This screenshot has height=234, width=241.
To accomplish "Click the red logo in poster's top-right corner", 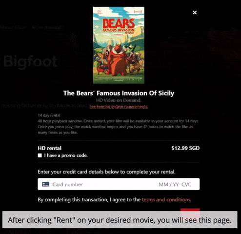I will tap(138, 12).
